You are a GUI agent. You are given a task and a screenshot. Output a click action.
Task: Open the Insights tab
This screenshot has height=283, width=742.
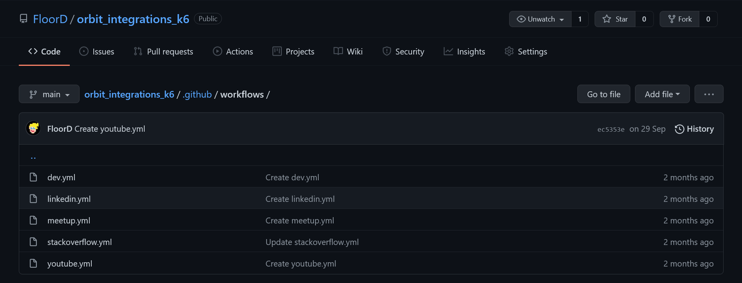point(464,51)
